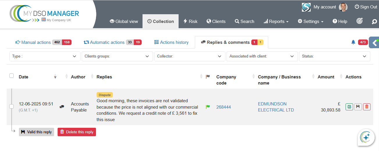Click the grey save icon in Actions column
The height and width of the screenshot is (151, 379).
[x=358, y=107]
